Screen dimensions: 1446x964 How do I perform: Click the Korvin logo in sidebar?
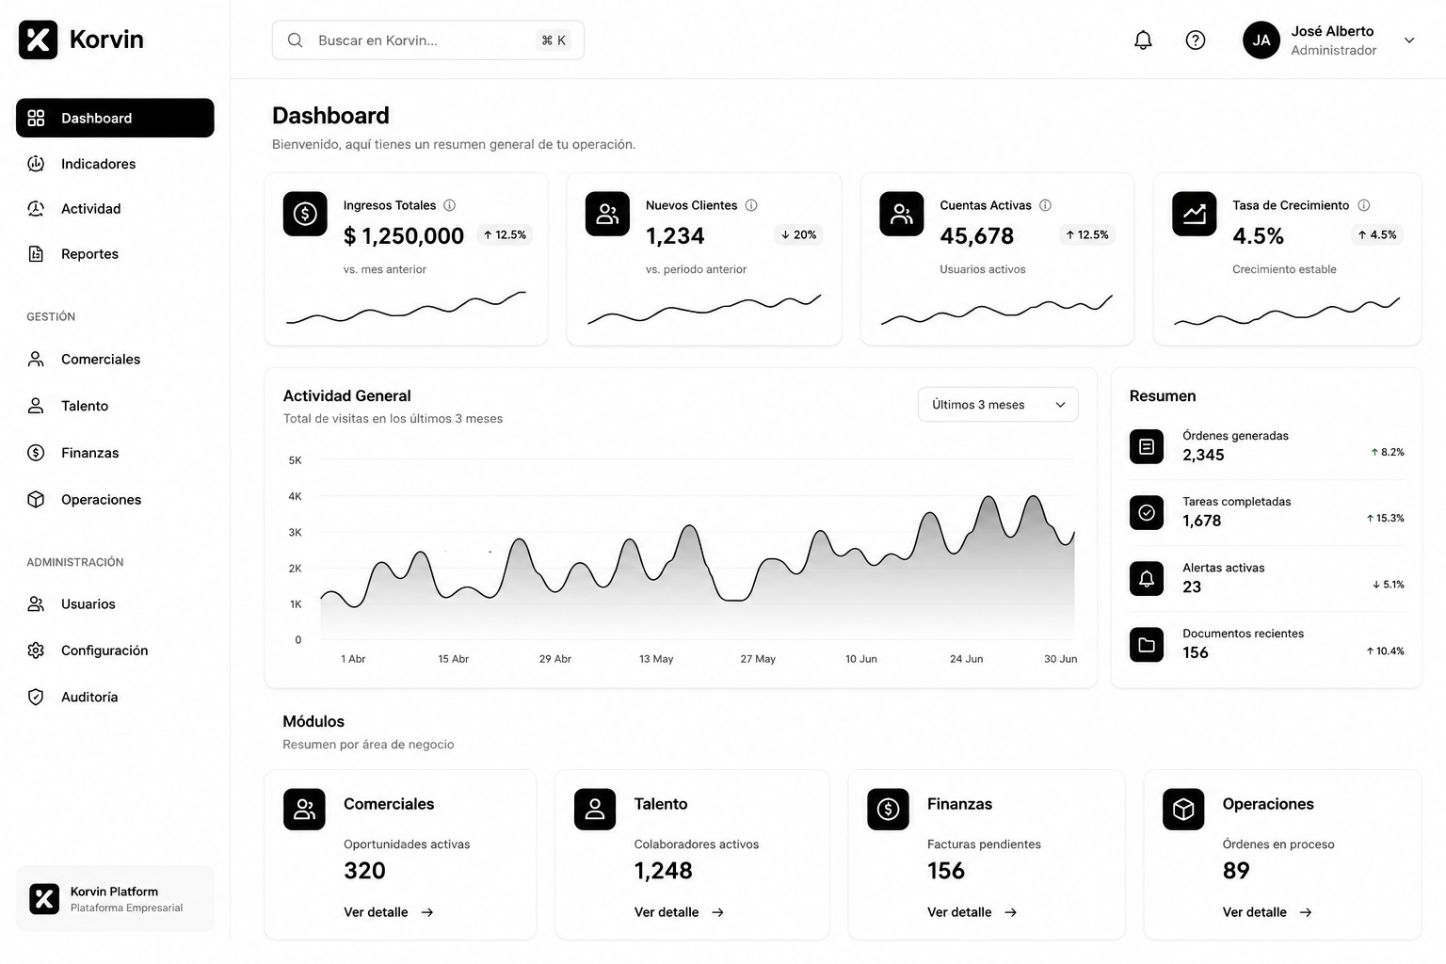click(x=82, y=40)
